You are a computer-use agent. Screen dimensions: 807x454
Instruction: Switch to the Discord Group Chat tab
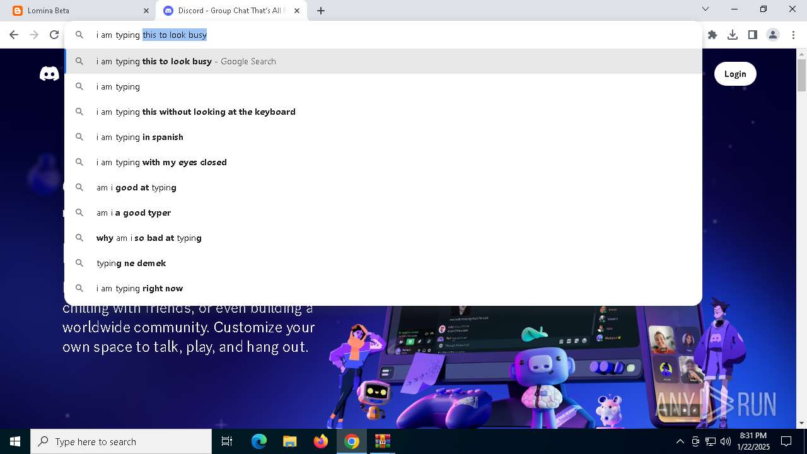(x=232, y=11)
